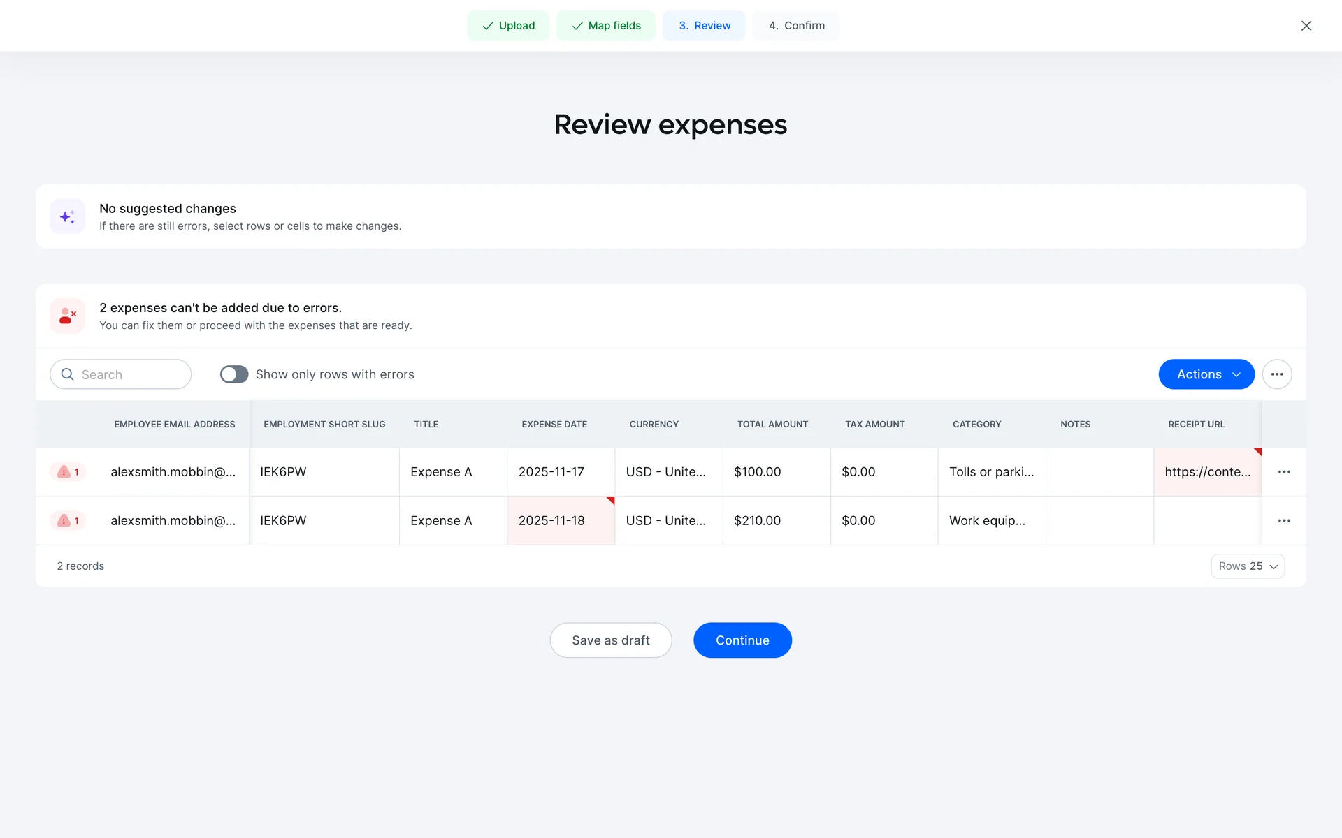Open the Actions dropdown
Viewport: 1342px width, 838px height.
click(x=1206, y=374)
